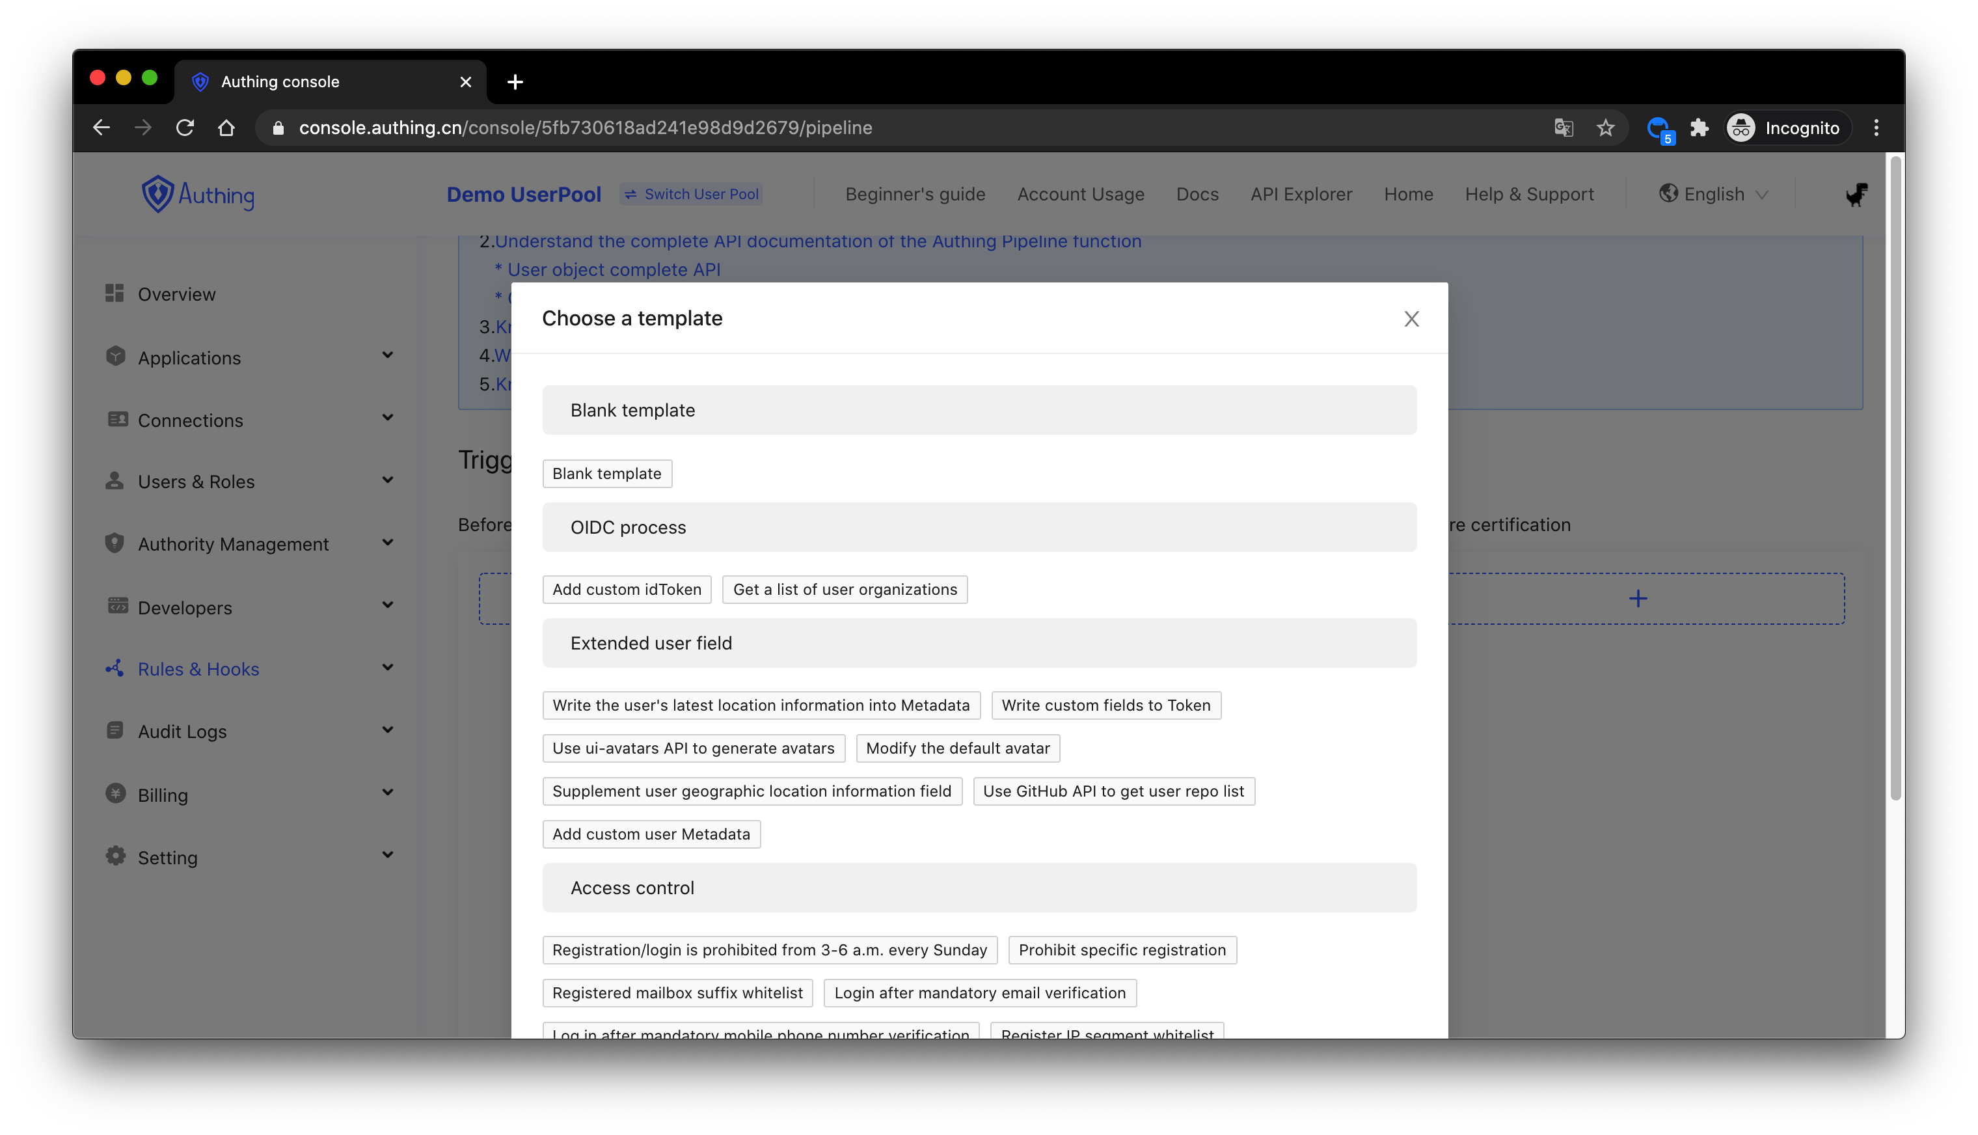Viewport: 1978px width, 1135px height.
Task: Click Switch User Pool button
Action: (x=690, y=194)
